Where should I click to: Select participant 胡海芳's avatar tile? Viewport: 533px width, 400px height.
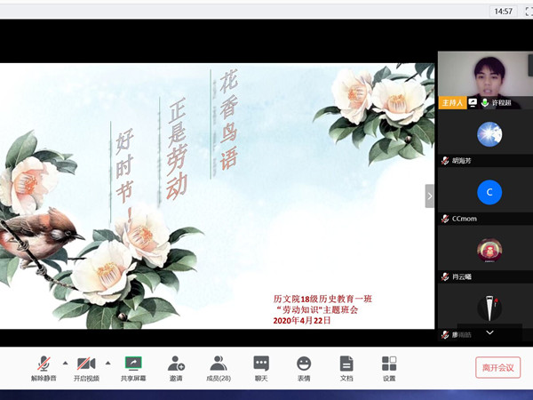click(489, 135)
